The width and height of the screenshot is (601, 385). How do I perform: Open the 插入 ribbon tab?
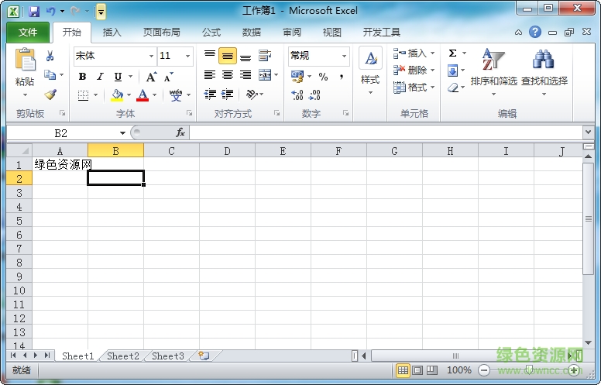(x=112, y=33)
